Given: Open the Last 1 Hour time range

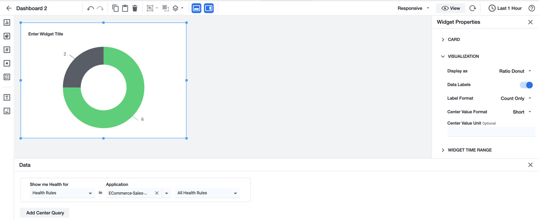Looking at the screenshot, I should [505, 8].
